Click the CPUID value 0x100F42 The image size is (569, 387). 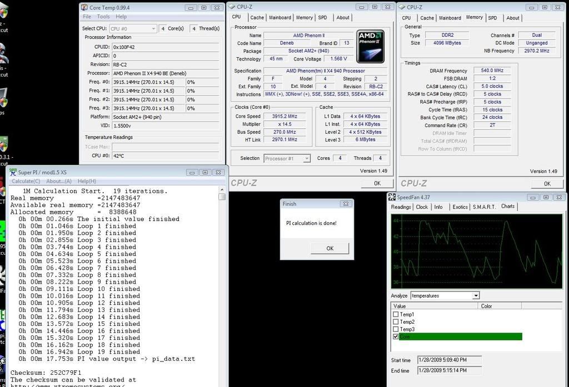click(166, 47)
